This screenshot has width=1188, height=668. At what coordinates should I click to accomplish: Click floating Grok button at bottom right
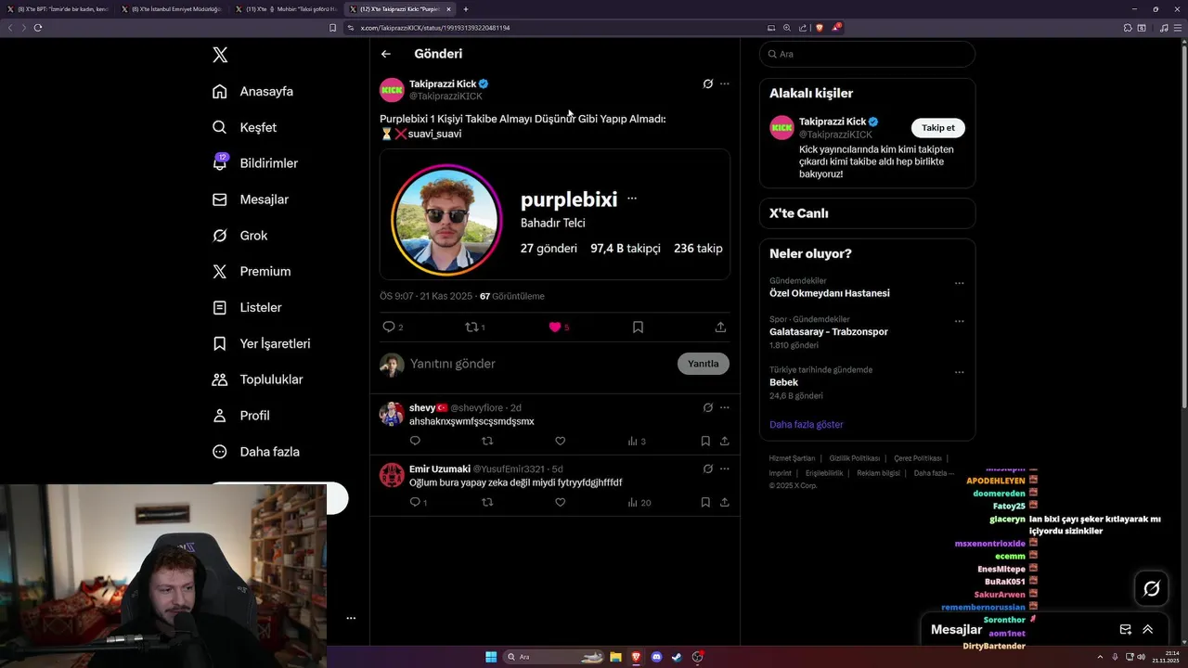click(x=1152, y=588)
